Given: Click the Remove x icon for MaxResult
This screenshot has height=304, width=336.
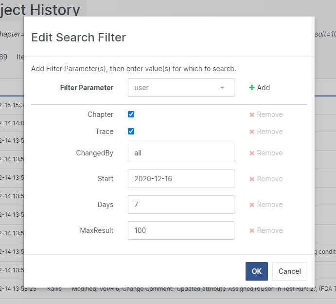Looking at the screenshot, I should 252,231.
